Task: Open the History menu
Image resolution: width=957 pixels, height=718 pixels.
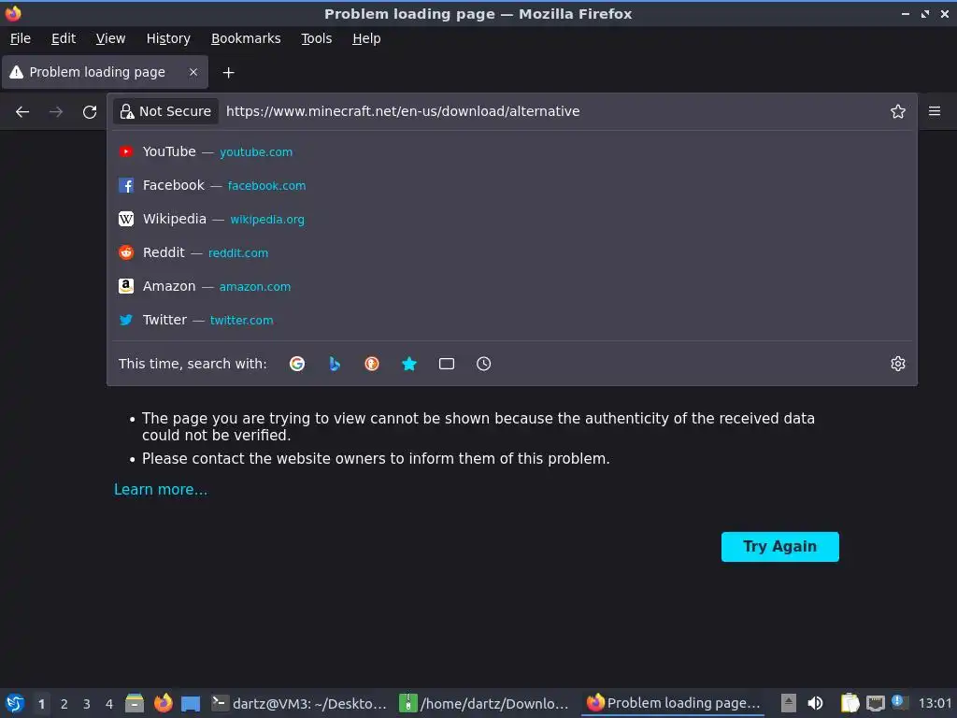Action: tap(168, 38)
